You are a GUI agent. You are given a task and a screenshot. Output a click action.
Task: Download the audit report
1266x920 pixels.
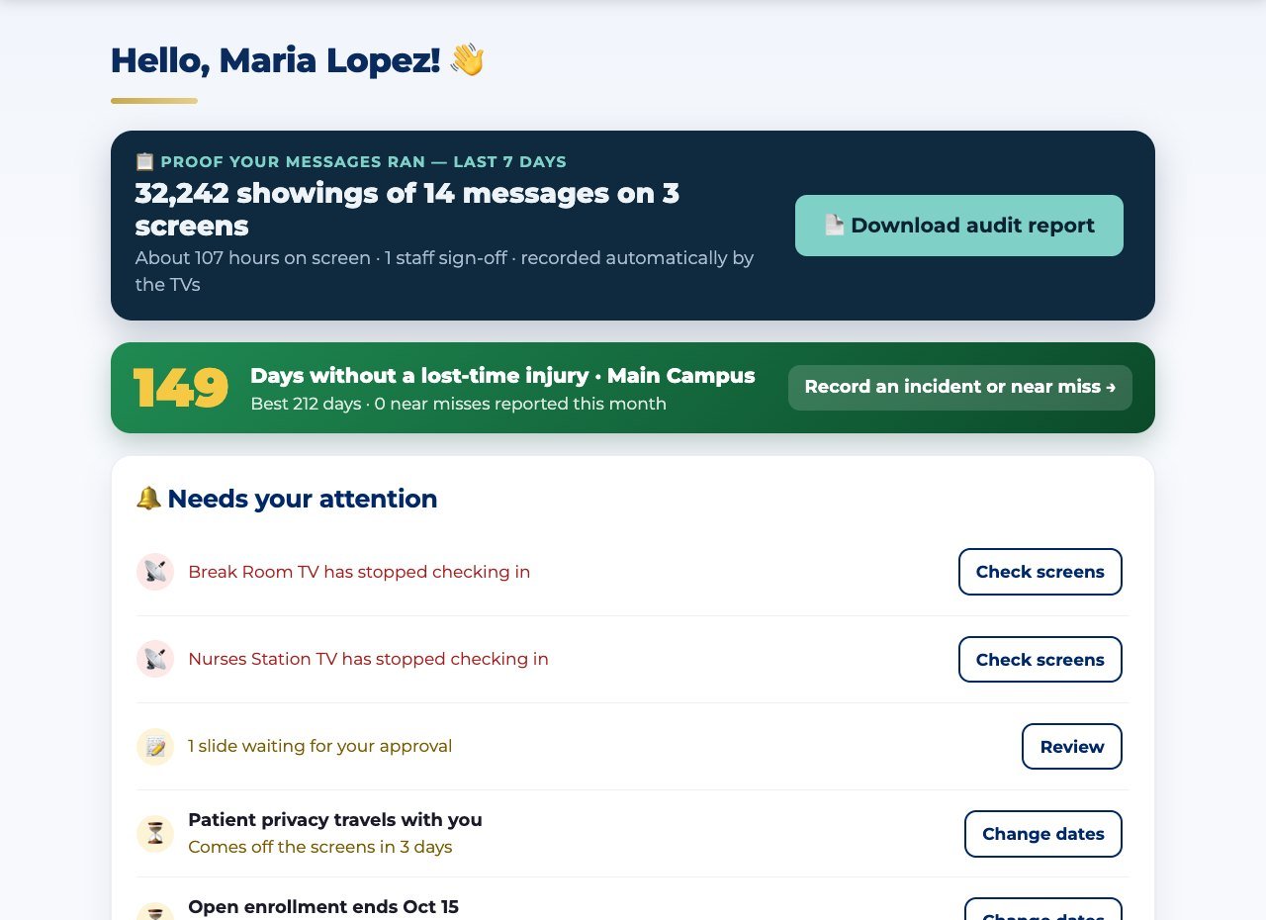click(x=959, y=226)
